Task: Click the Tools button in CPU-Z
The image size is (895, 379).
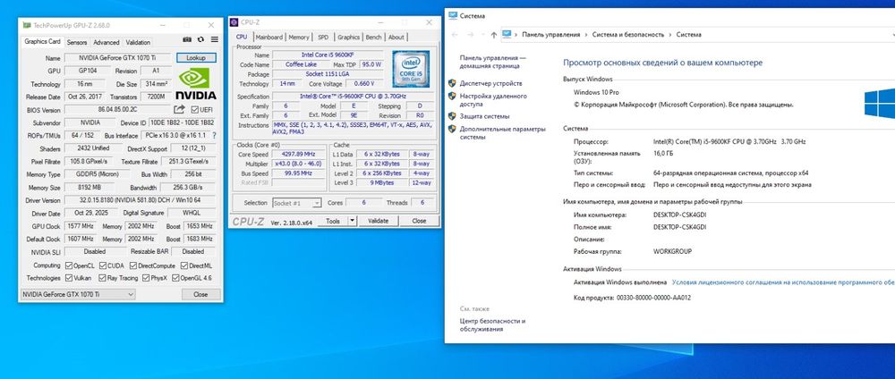Action: click(x=333, y=221)
